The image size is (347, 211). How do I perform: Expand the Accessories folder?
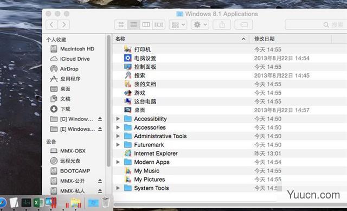click(118, 127)
